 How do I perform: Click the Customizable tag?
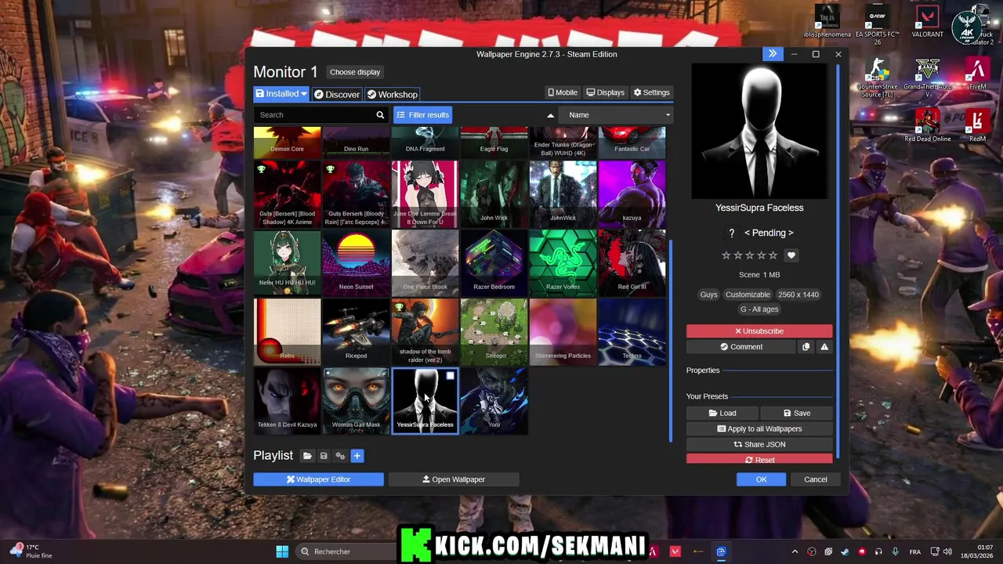point(748,295)
